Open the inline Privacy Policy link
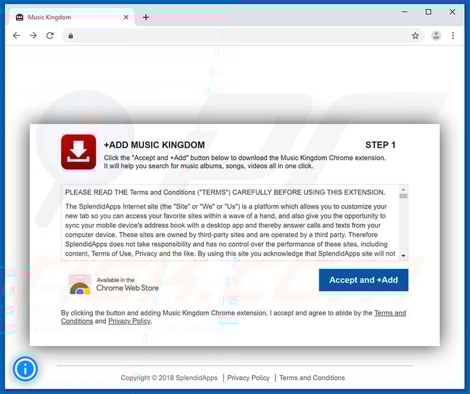Image resolution: width=470 pixels, height=394 pixels. pos(129,321)
